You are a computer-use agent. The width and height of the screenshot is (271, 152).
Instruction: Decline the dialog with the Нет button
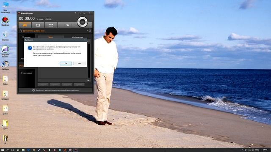(79, 63)
